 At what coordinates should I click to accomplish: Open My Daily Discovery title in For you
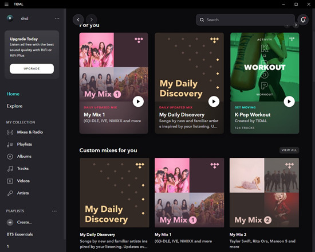[x=182, y=115]
